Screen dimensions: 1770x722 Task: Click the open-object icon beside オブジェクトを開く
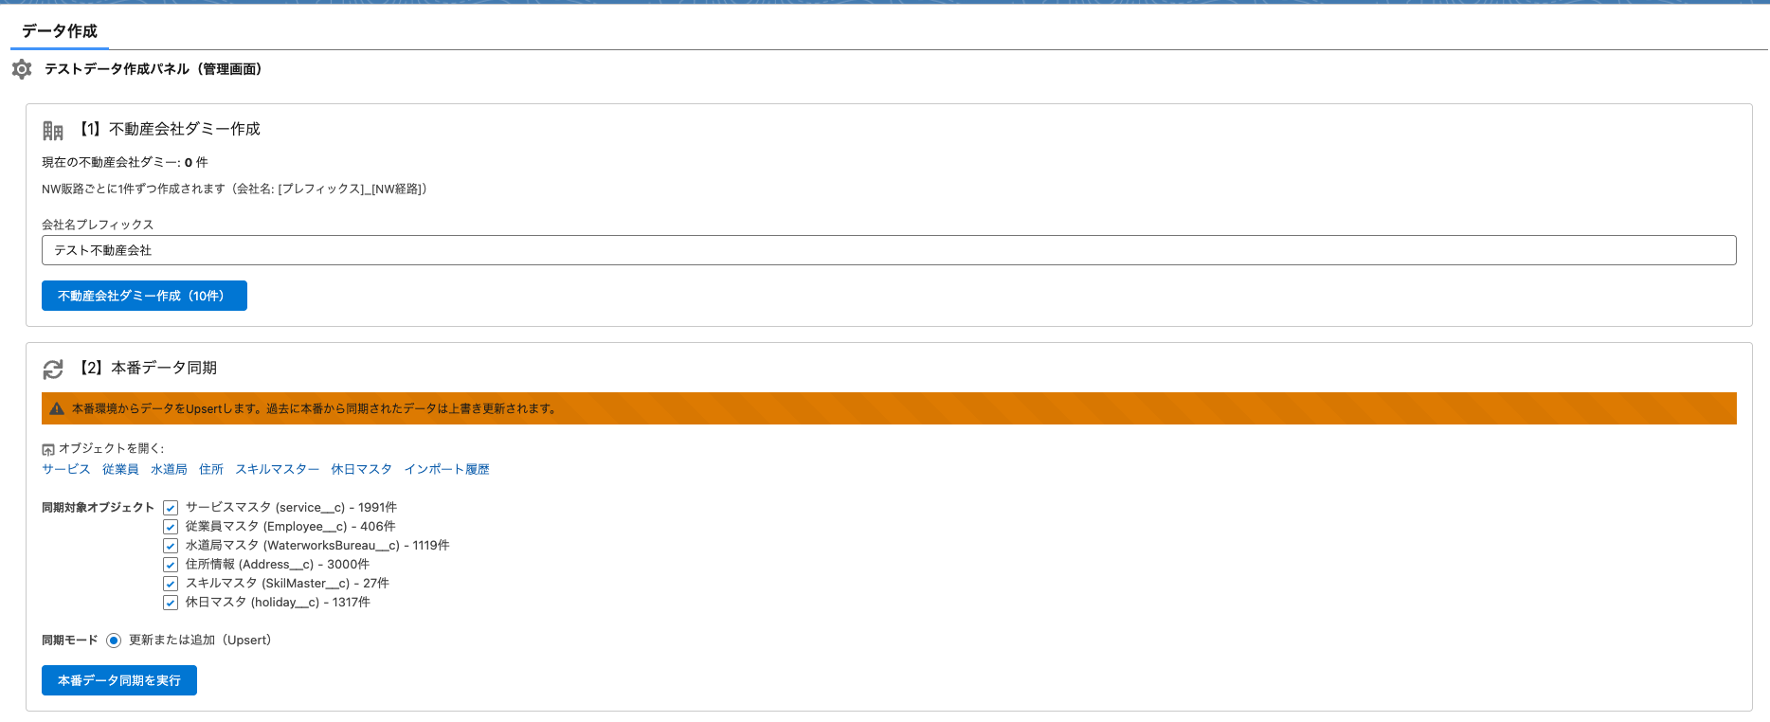[x=48, y=449]
